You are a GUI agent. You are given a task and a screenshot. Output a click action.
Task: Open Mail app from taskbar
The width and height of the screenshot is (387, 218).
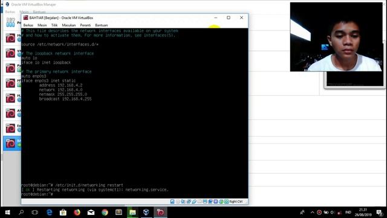tap(91, 213)
